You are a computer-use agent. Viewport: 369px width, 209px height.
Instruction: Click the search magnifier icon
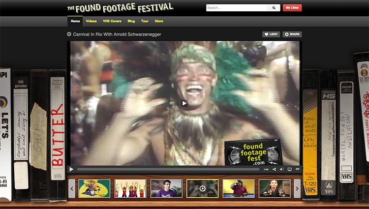[x=274, y=8]
